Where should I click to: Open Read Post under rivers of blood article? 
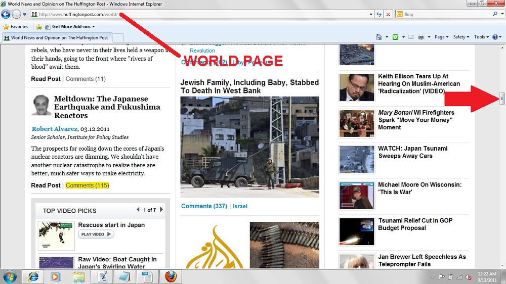[x=46, y=79]
